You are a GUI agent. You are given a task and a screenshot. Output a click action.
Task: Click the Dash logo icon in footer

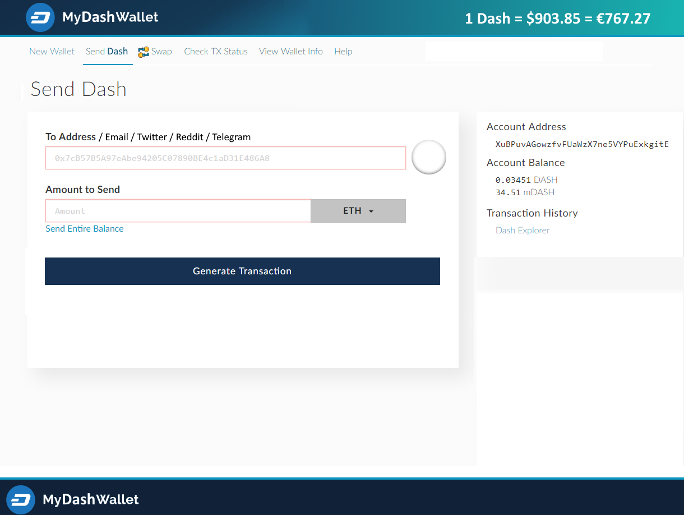[x=21, y=499]
